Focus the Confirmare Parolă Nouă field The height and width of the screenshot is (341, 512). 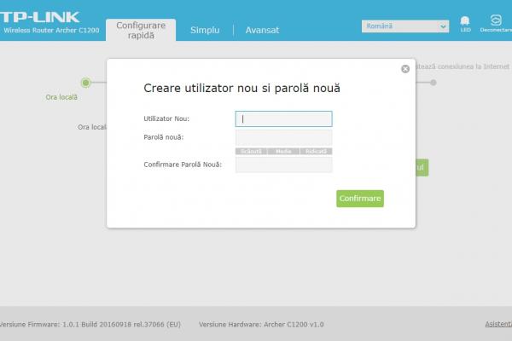click(x=283, y=165)
